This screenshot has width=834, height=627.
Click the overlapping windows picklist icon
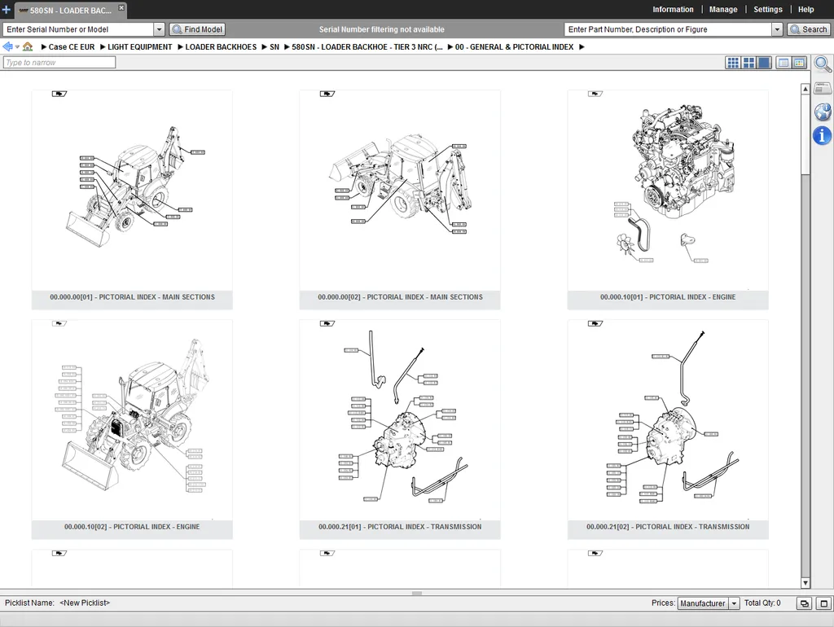pyautogui.click(x=804, y=603)
